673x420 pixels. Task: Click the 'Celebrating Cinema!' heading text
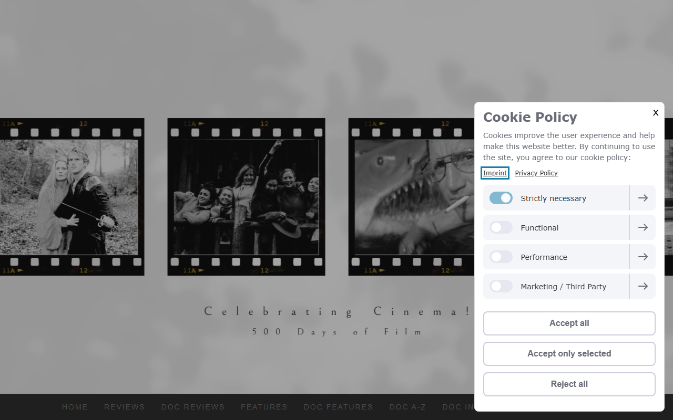[338, 311]
